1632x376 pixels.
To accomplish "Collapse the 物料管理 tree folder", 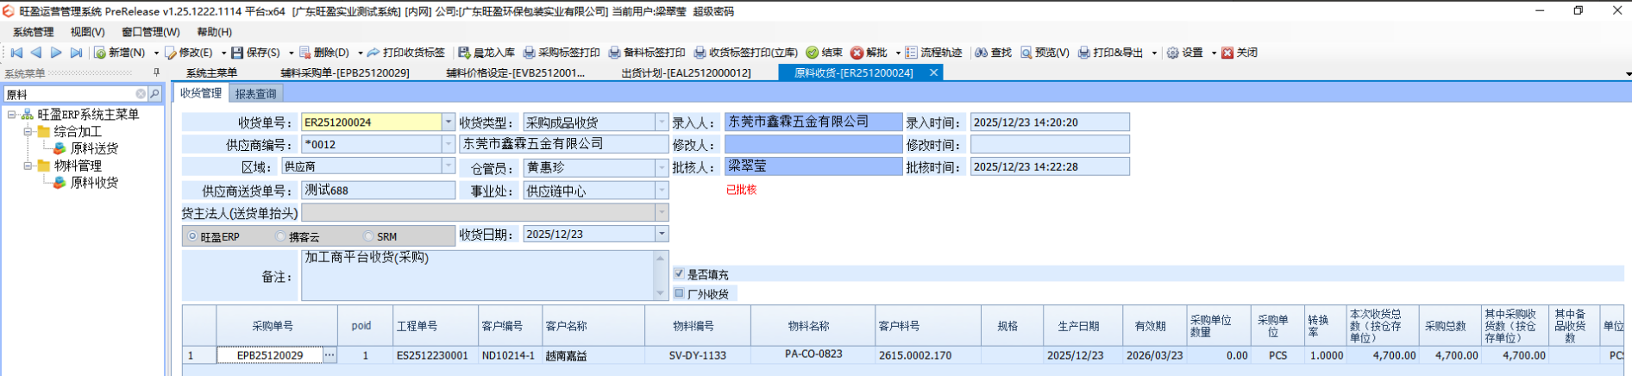I will (x=28, y=166).
